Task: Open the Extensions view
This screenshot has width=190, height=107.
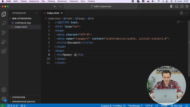Action: (4, 51)
